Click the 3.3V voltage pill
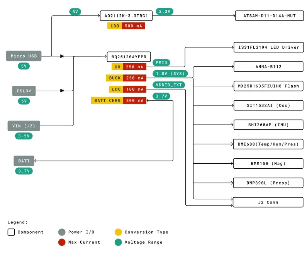Viewport: 307px width, 254px height. pos(165,11)
